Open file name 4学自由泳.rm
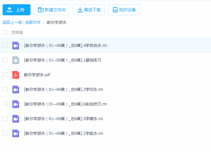This screenshot has height=152, width=211. [x=65, y=46]
